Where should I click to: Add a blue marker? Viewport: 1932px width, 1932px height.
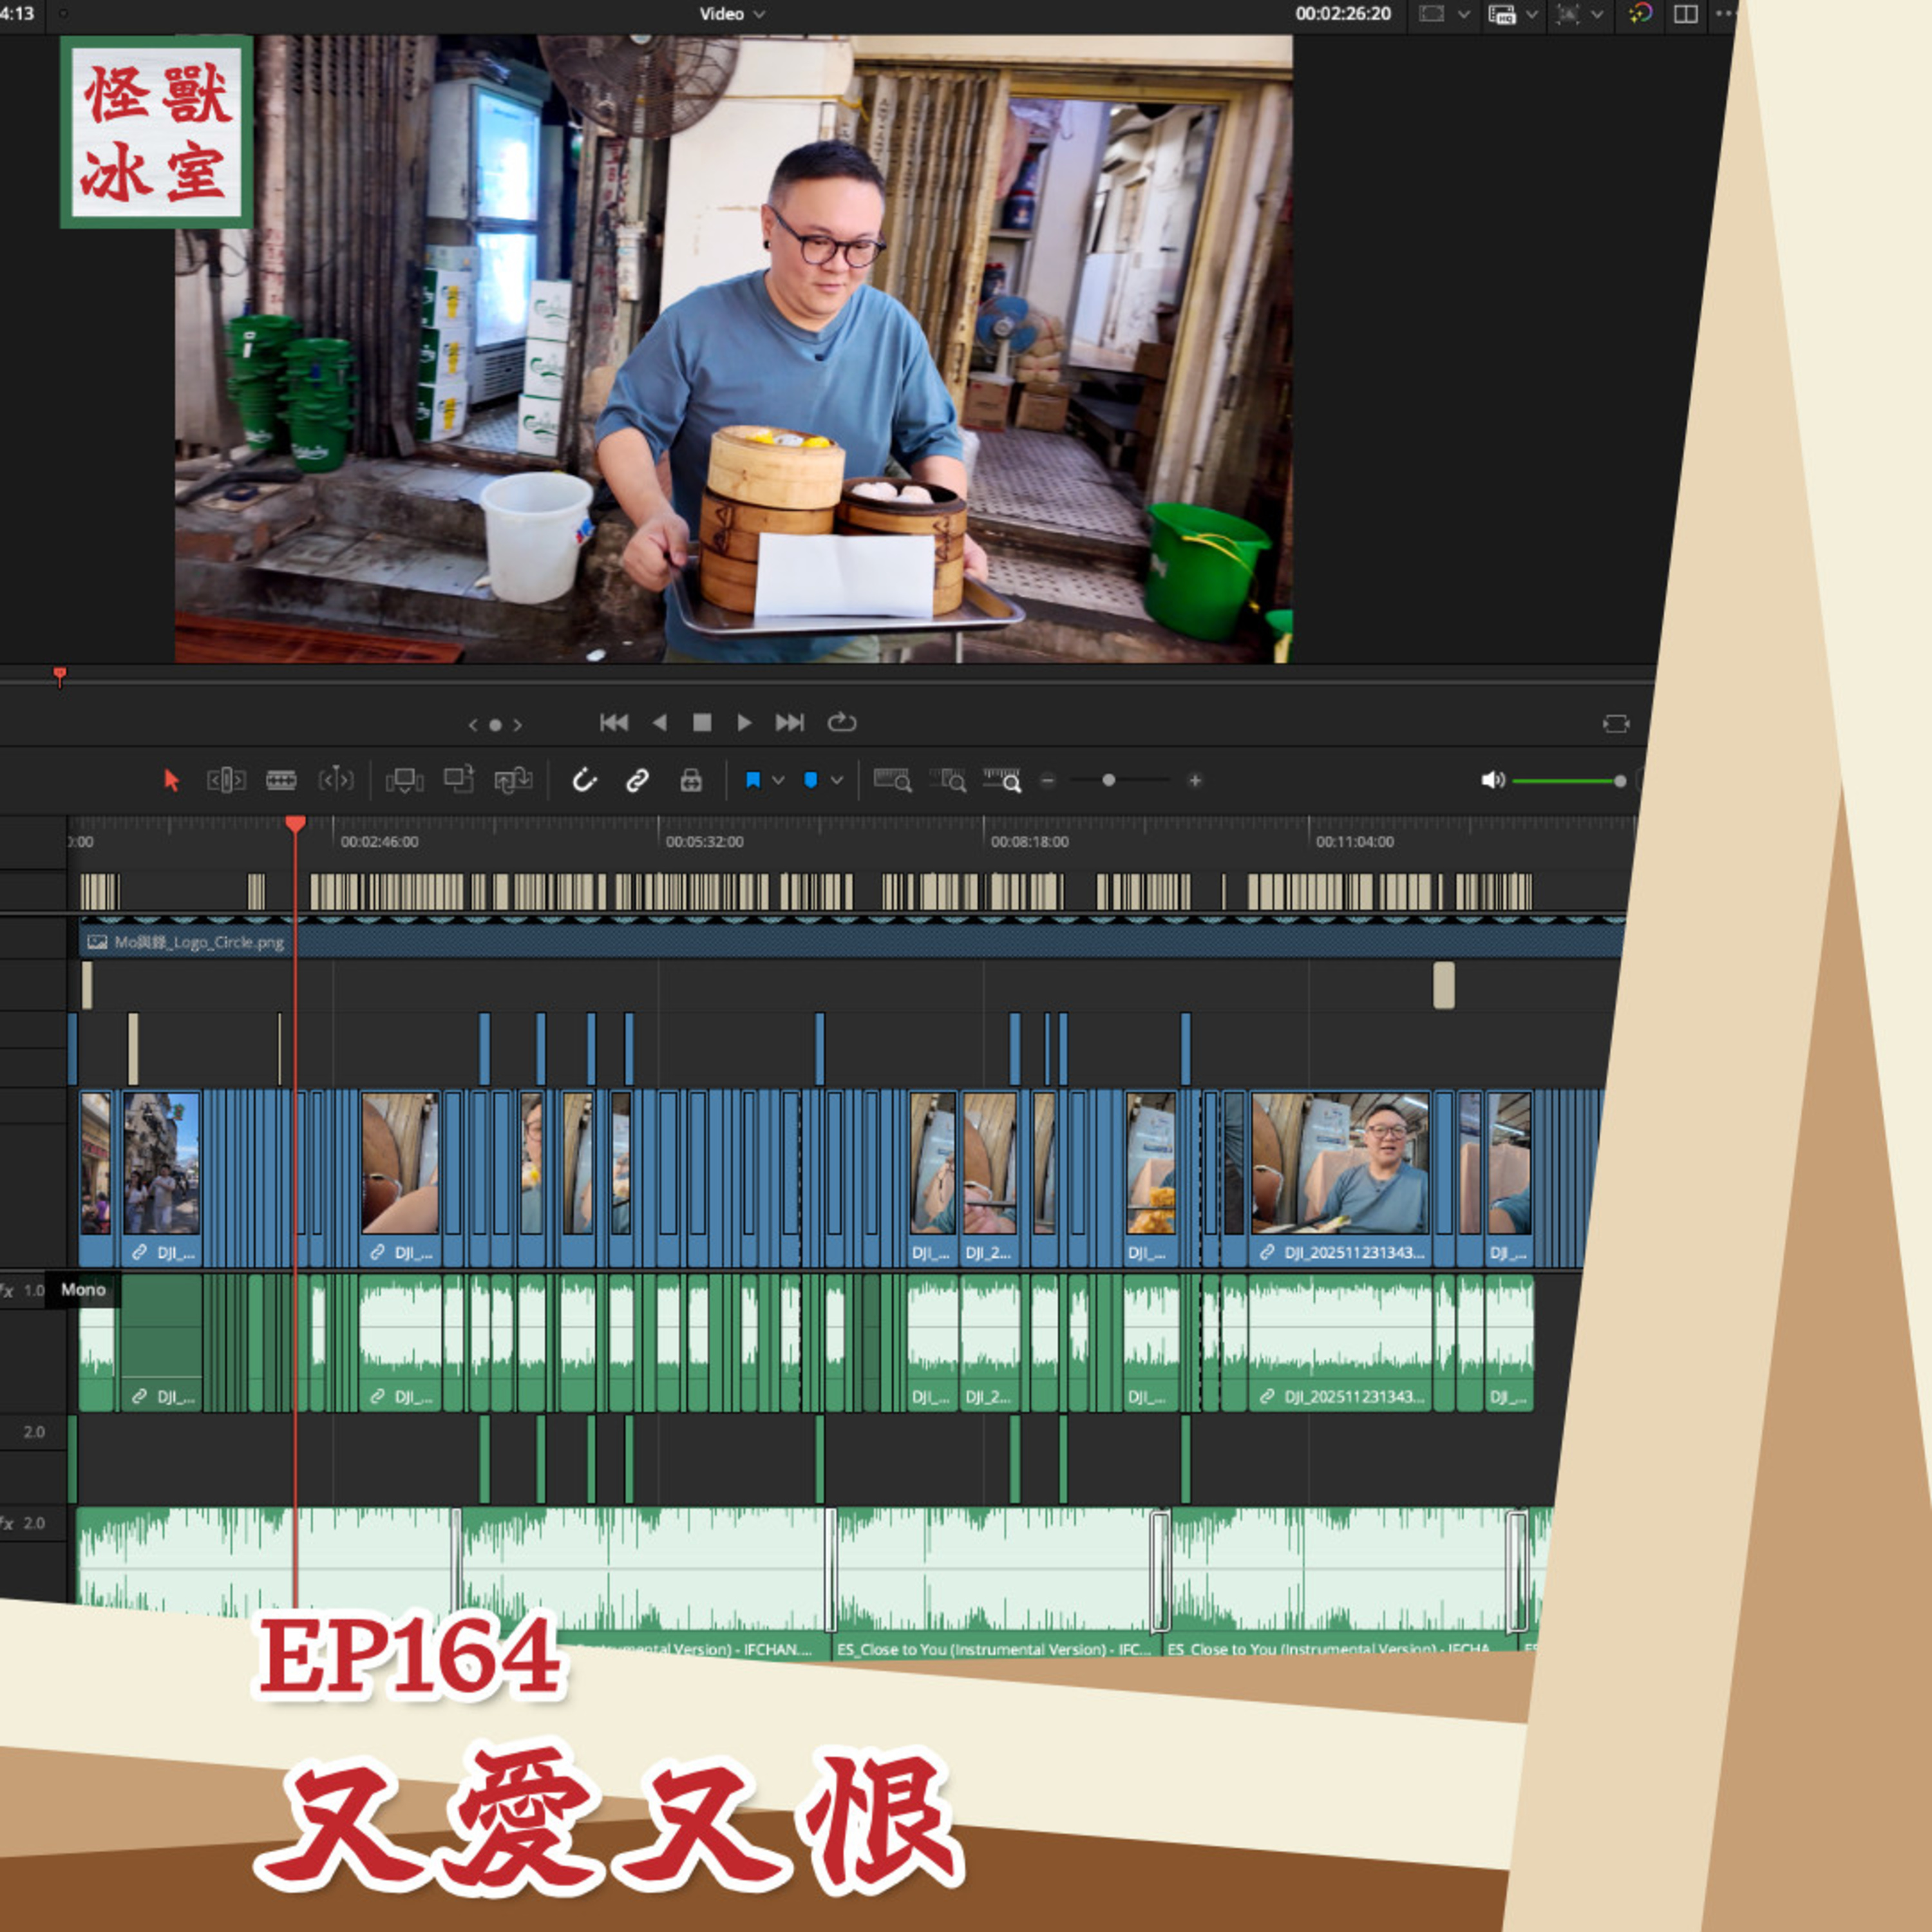point(811,780)
